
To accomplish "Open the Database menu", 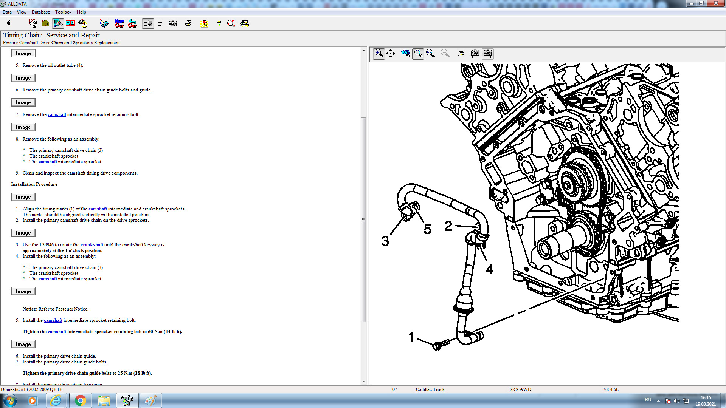I will [x=40, y=12].
